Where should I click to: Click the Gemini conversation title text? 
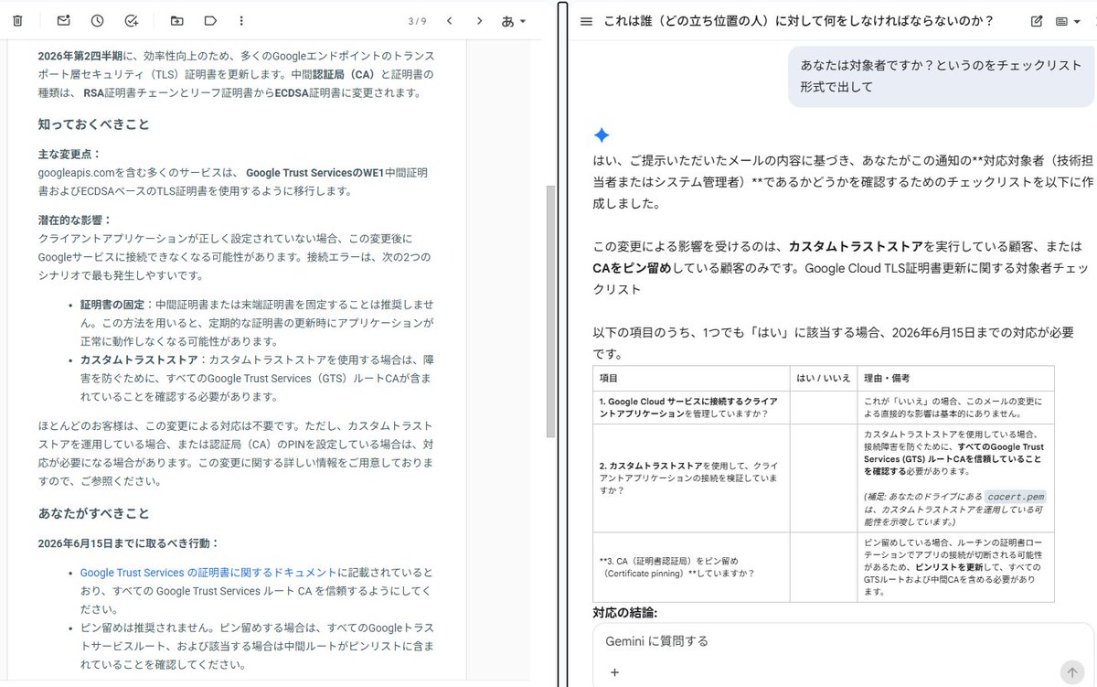click(x=798, y=21)
